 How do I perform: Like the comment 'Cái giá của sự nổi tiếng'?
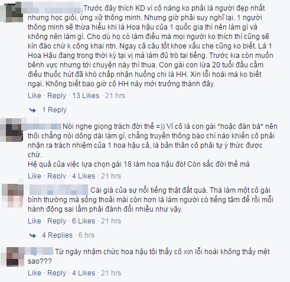coord(34,221)
